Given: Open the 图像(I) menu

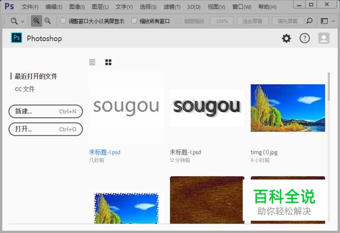Looking at the screenshot, I should click(x=77, y=7).
